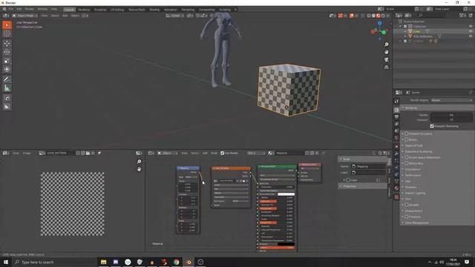This screenshot has height=267, width=475.
Task: Open the Tool properties tab
Action: (396, 102)
